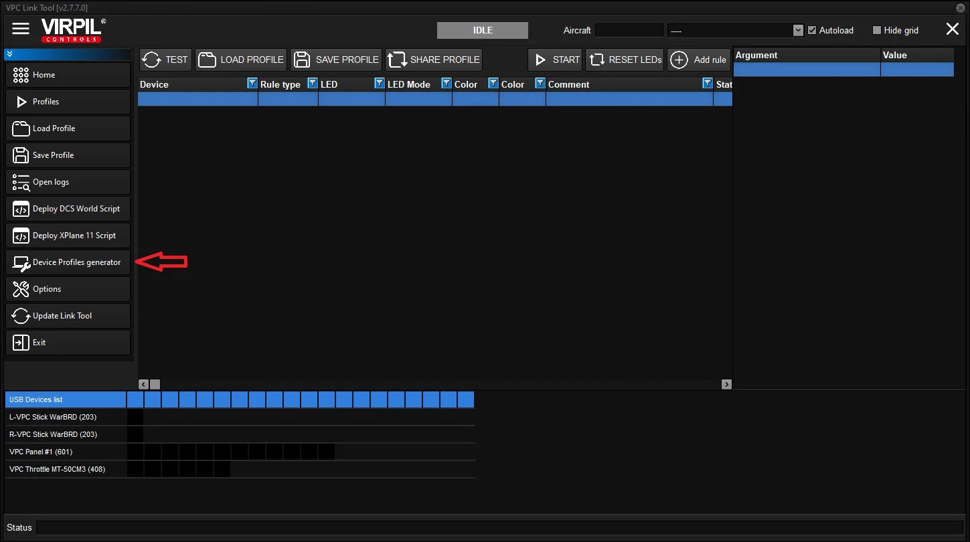Click the grid's right scroll arrow
Screen dimensions: 970x542
[x=726, y=384]
